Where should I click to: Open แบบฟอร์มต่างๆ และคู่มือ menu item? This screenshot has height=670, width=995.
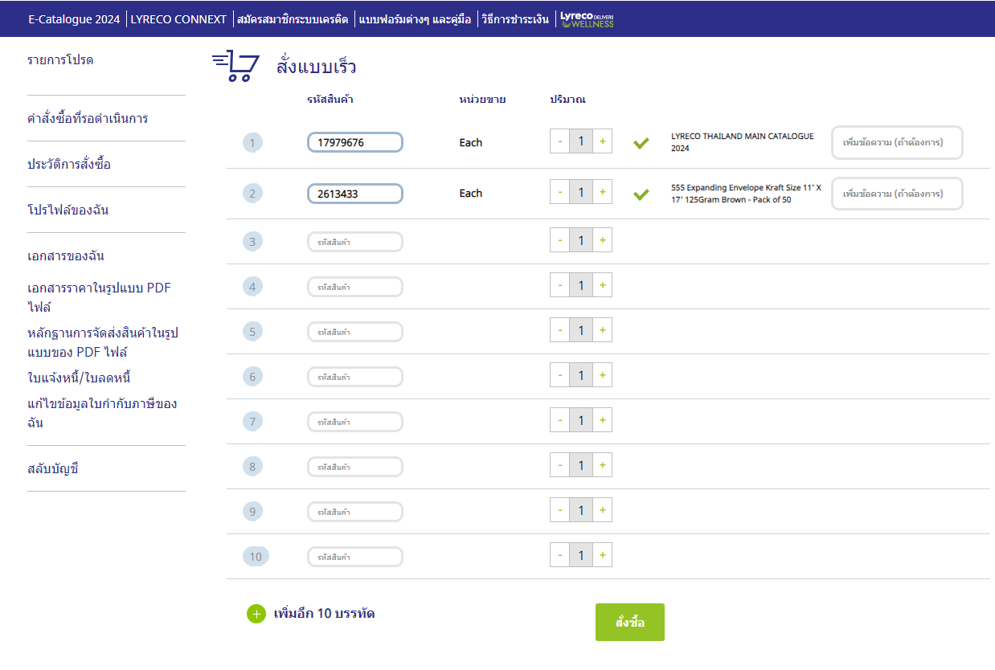415,19
